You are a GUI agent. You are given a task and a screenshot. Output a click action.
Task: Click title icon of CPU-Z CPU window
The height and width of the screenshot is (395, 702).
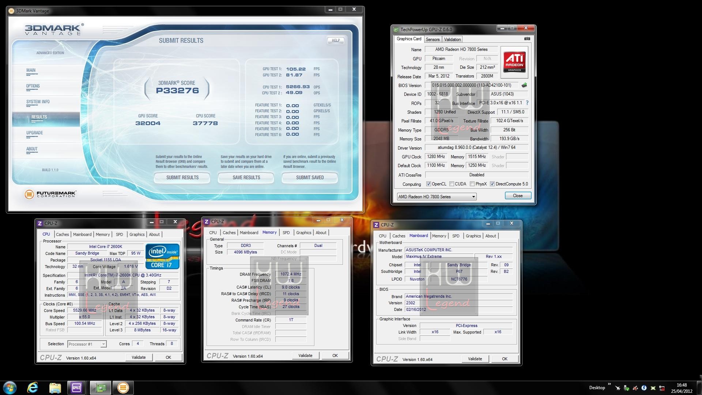40,223
